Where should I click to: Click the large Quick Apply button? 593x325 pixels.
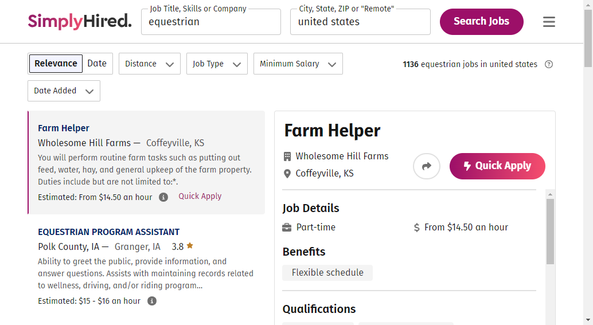(497, 166)
